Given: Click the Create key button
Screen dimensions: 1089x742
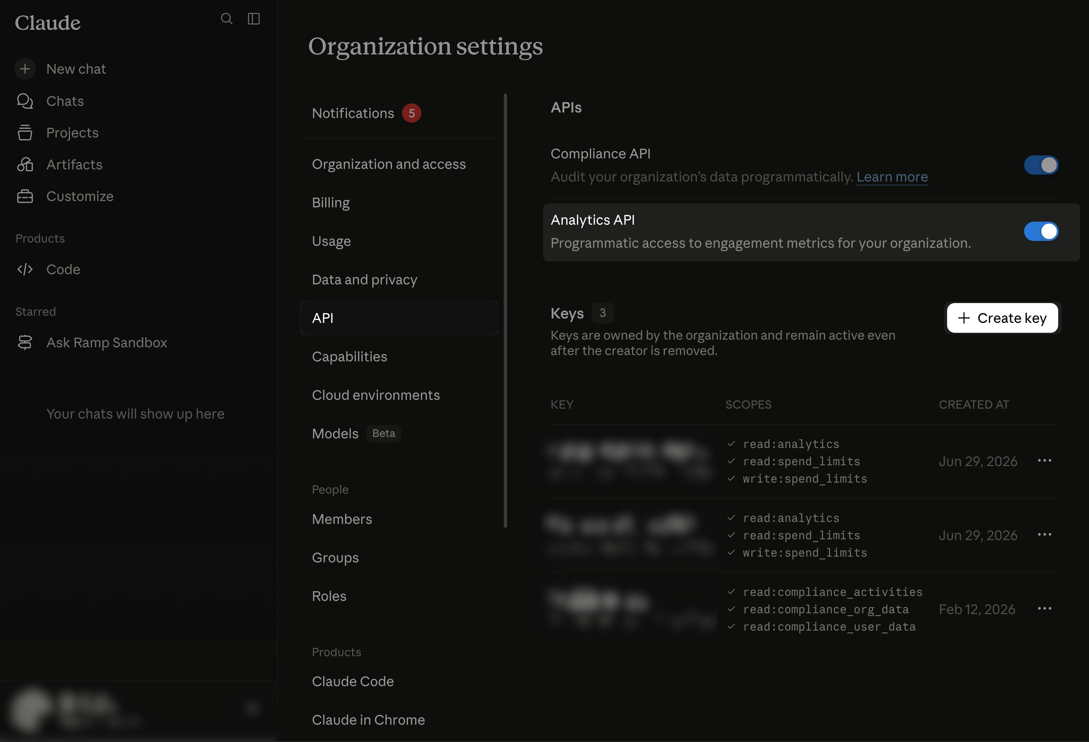Looking at the screenshot, I should (1002, 318).
